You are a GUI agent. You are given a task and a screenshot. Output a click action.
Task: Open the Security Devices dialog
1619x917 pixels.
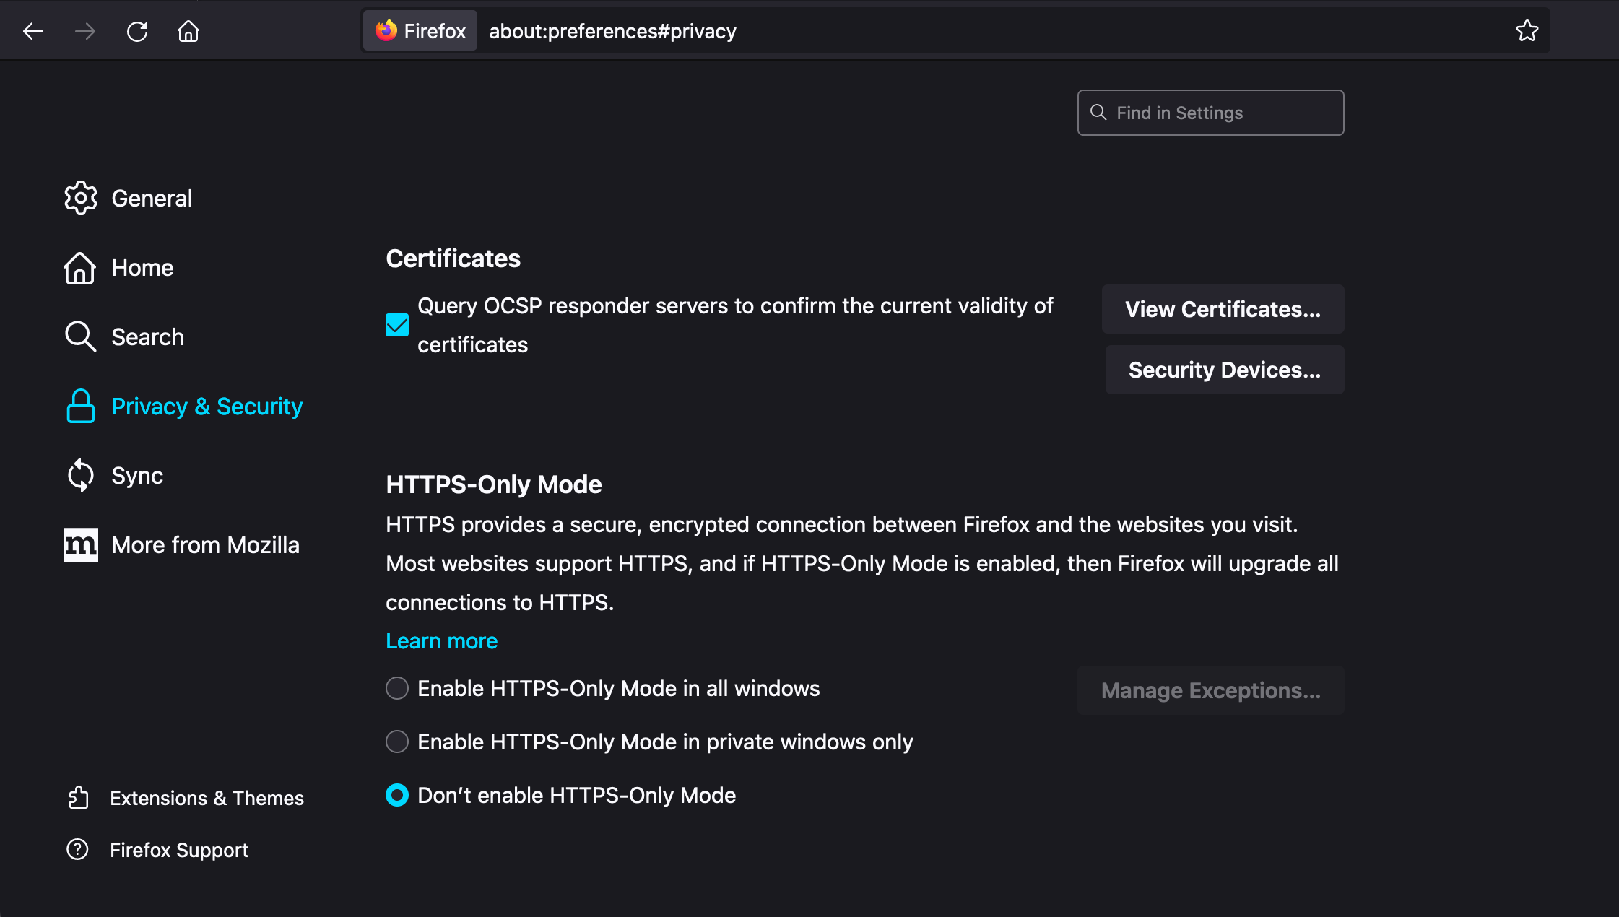[x=1224, y=370]
